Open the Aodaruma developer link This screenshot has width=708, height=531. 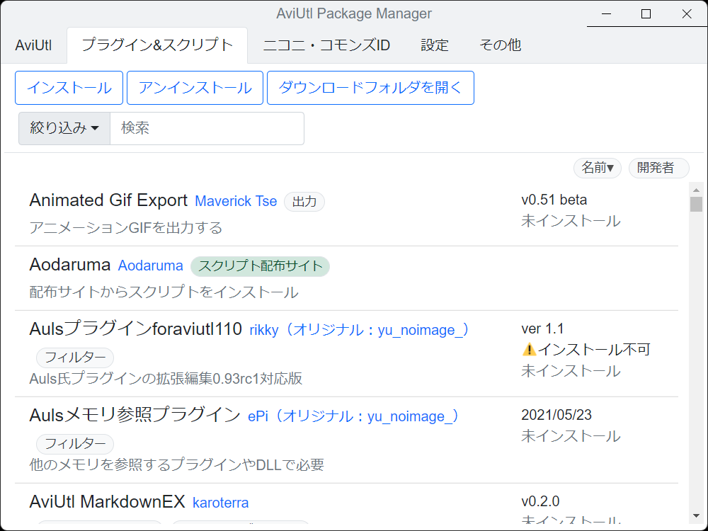(x=150, y=266)
